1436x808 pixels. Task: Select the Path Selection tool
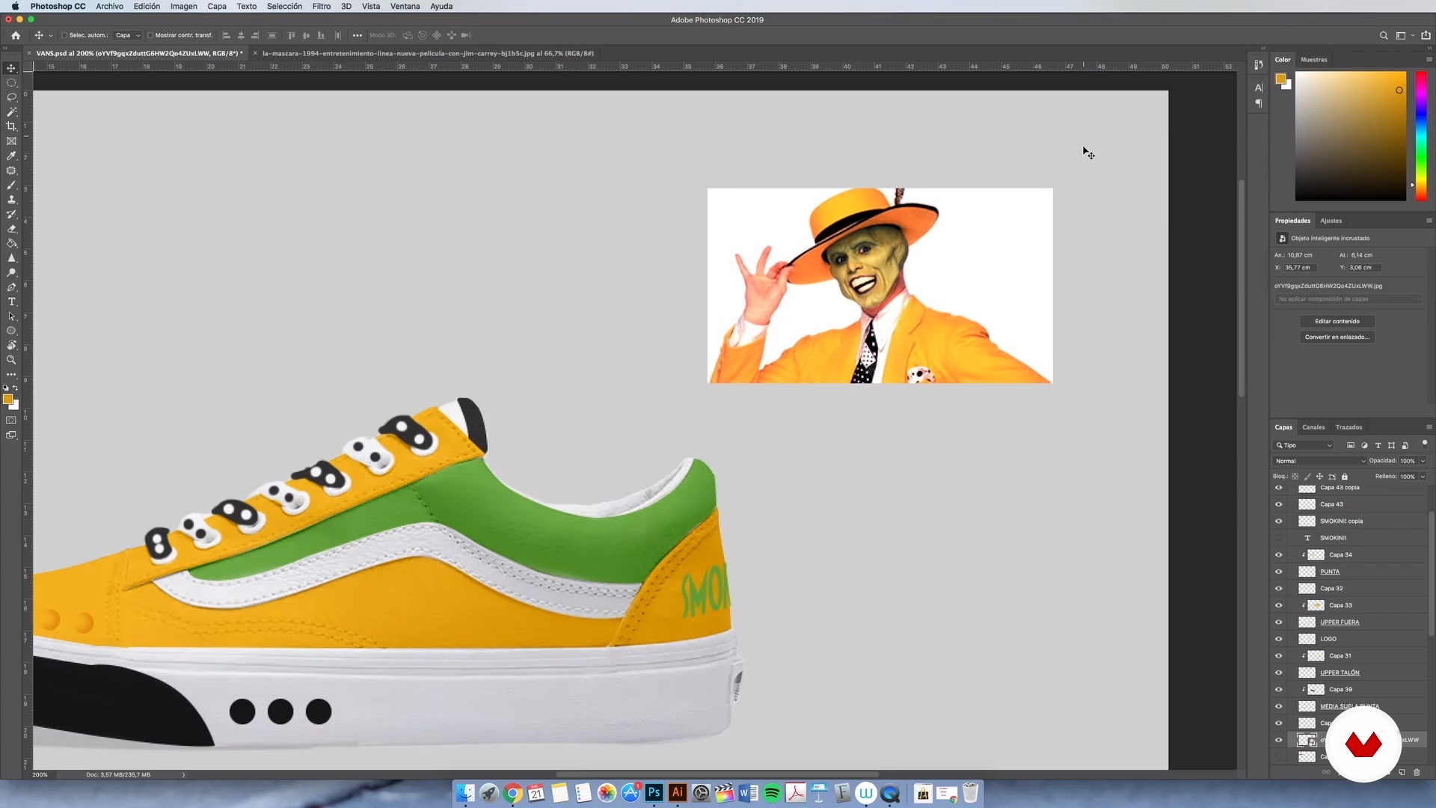11,316
